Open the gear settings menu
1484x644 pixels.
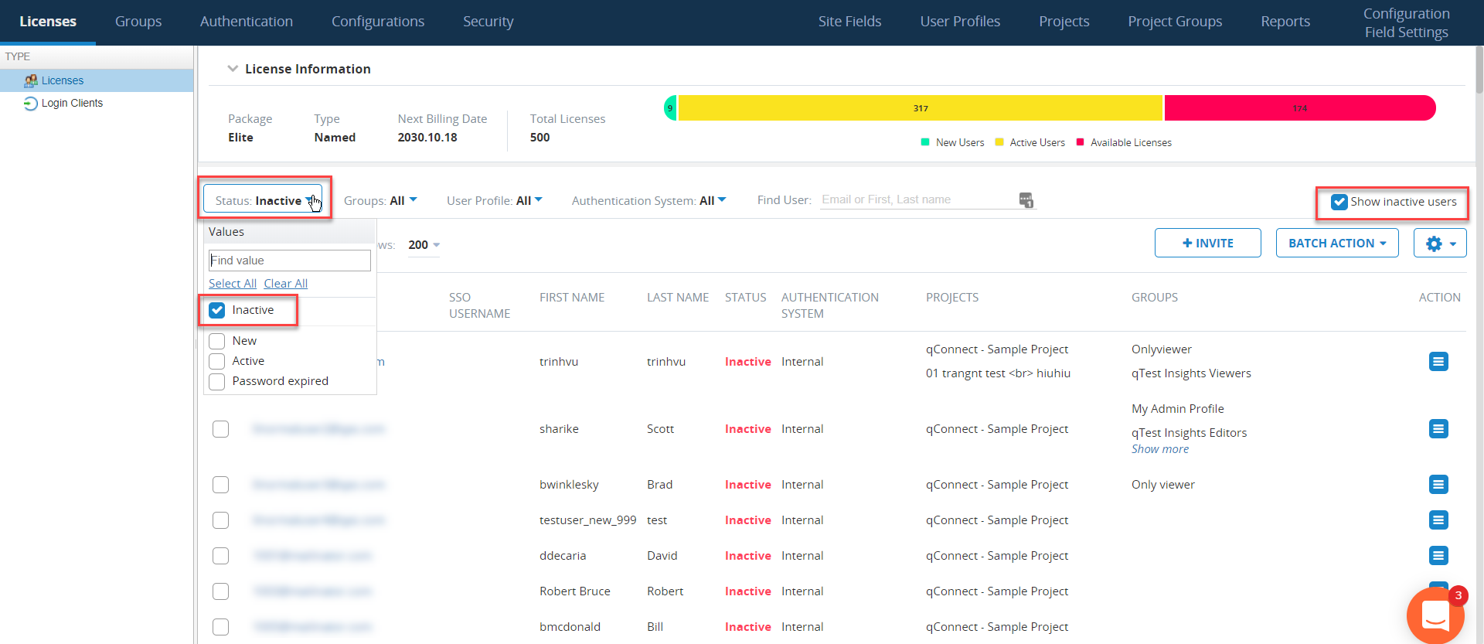pos(1439,244)
